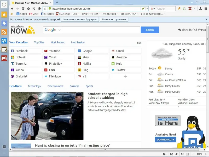Expand Links for Россия folder

[91, 14]
